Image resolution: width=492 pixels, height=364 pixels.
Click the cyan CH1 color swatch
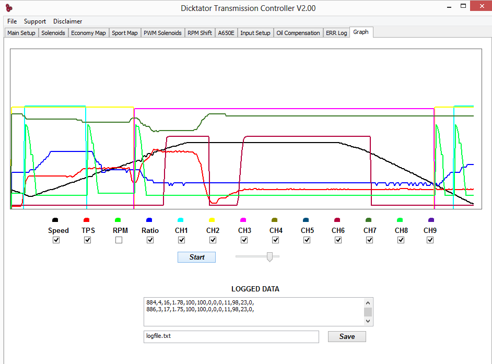[180, 220]
